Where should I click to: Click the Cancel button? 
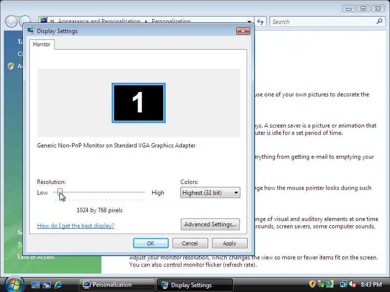coord(190,243)
